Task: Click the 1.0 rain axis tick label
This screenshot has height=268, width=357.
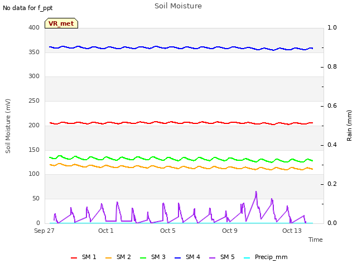Action: coord(332,27)
